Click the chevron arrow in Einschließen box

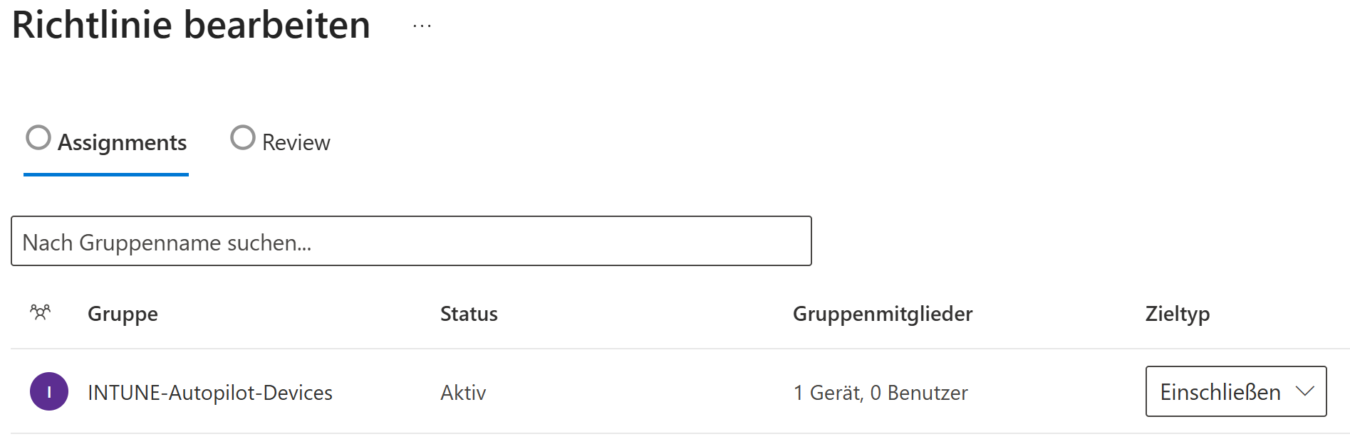[x=1304, y=391]
